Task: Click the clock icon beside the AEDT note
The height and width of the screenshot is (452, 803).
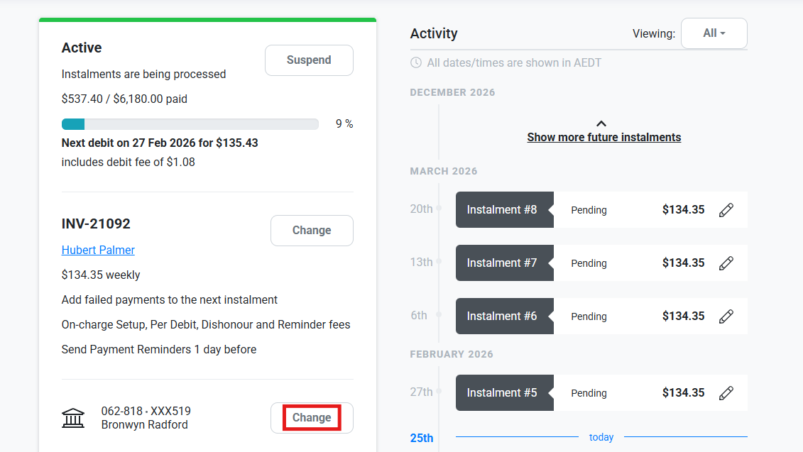Action: [x=416, y=63]
